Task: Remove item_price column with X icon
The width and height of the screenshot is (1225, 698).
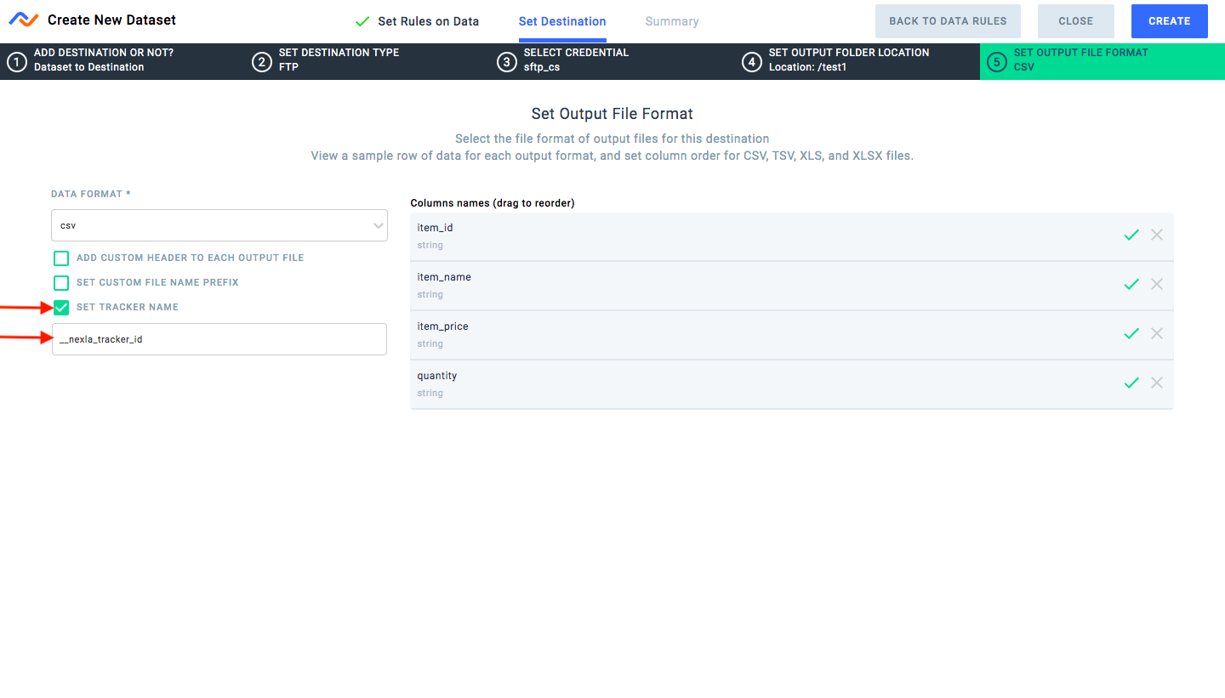Action: 1157,333
